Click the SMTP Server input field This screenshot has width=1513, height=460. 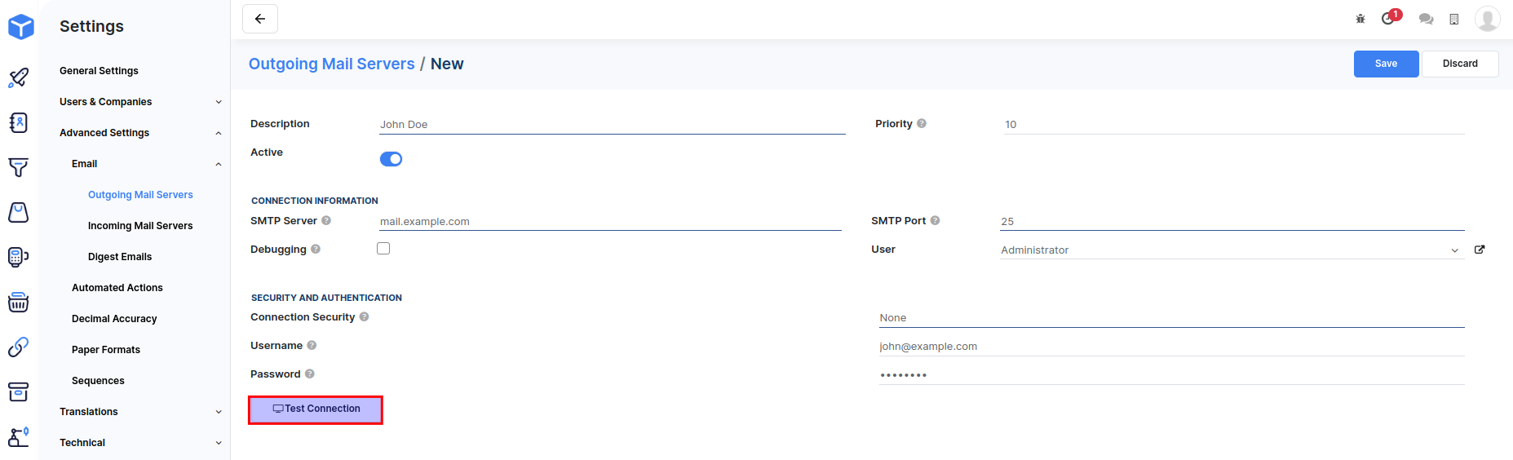coord(610,222)
